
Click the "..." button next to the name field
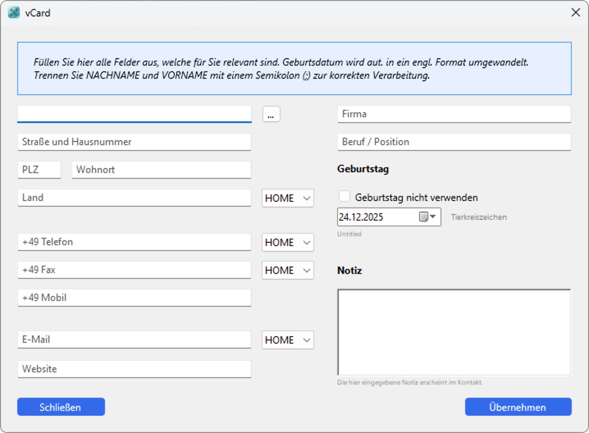(x=271, y=114)
